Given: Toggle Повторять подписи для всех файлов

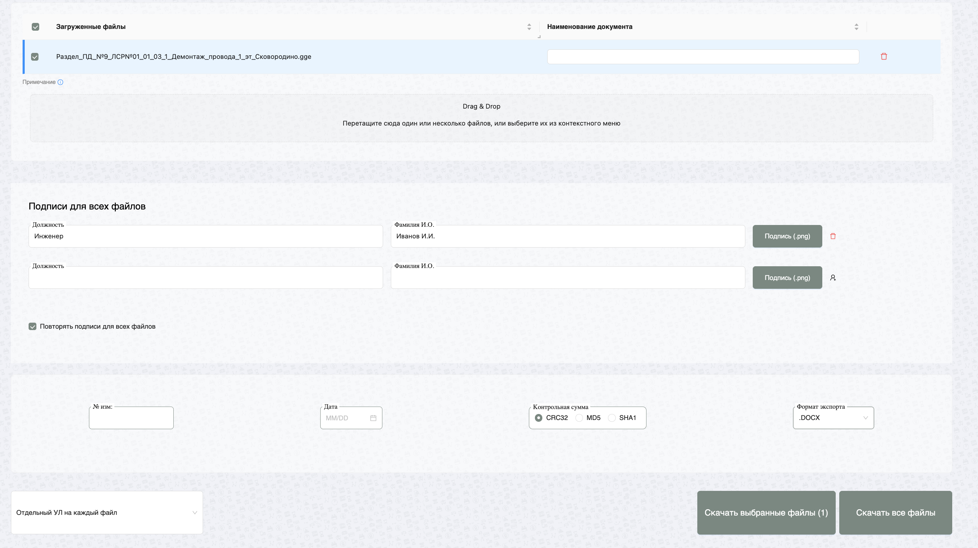Looking at the screenshot, I should click(32, 327).
